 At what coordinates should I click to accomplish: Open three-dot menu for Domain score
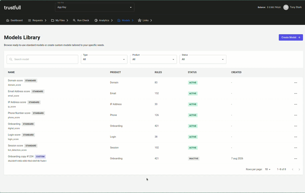(x=295, y=83)
